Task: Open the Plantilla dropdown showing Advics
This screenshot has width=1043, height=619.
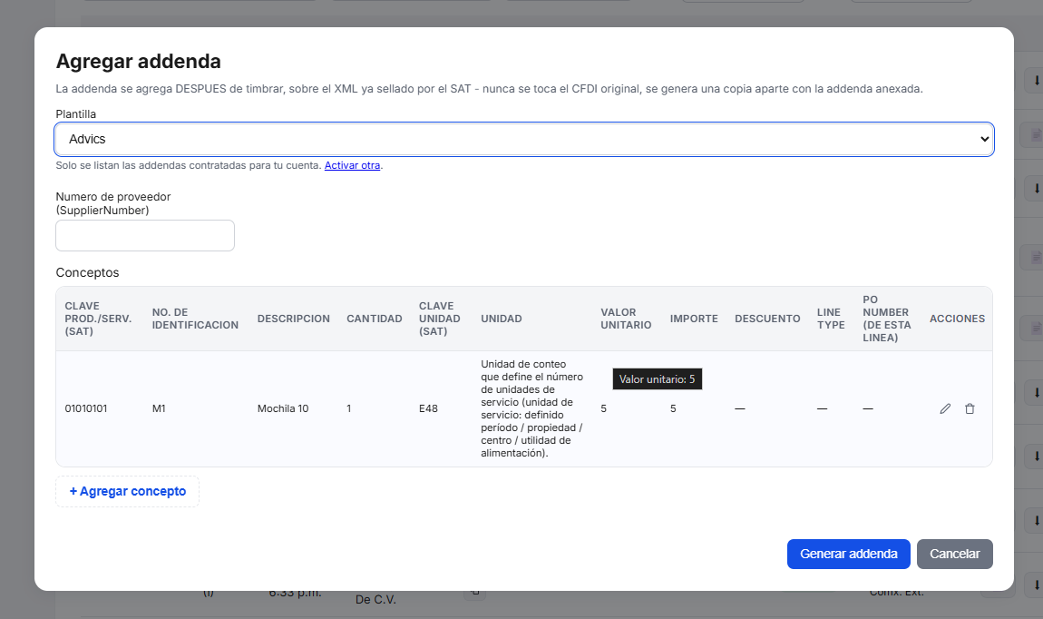Action: 524,139
